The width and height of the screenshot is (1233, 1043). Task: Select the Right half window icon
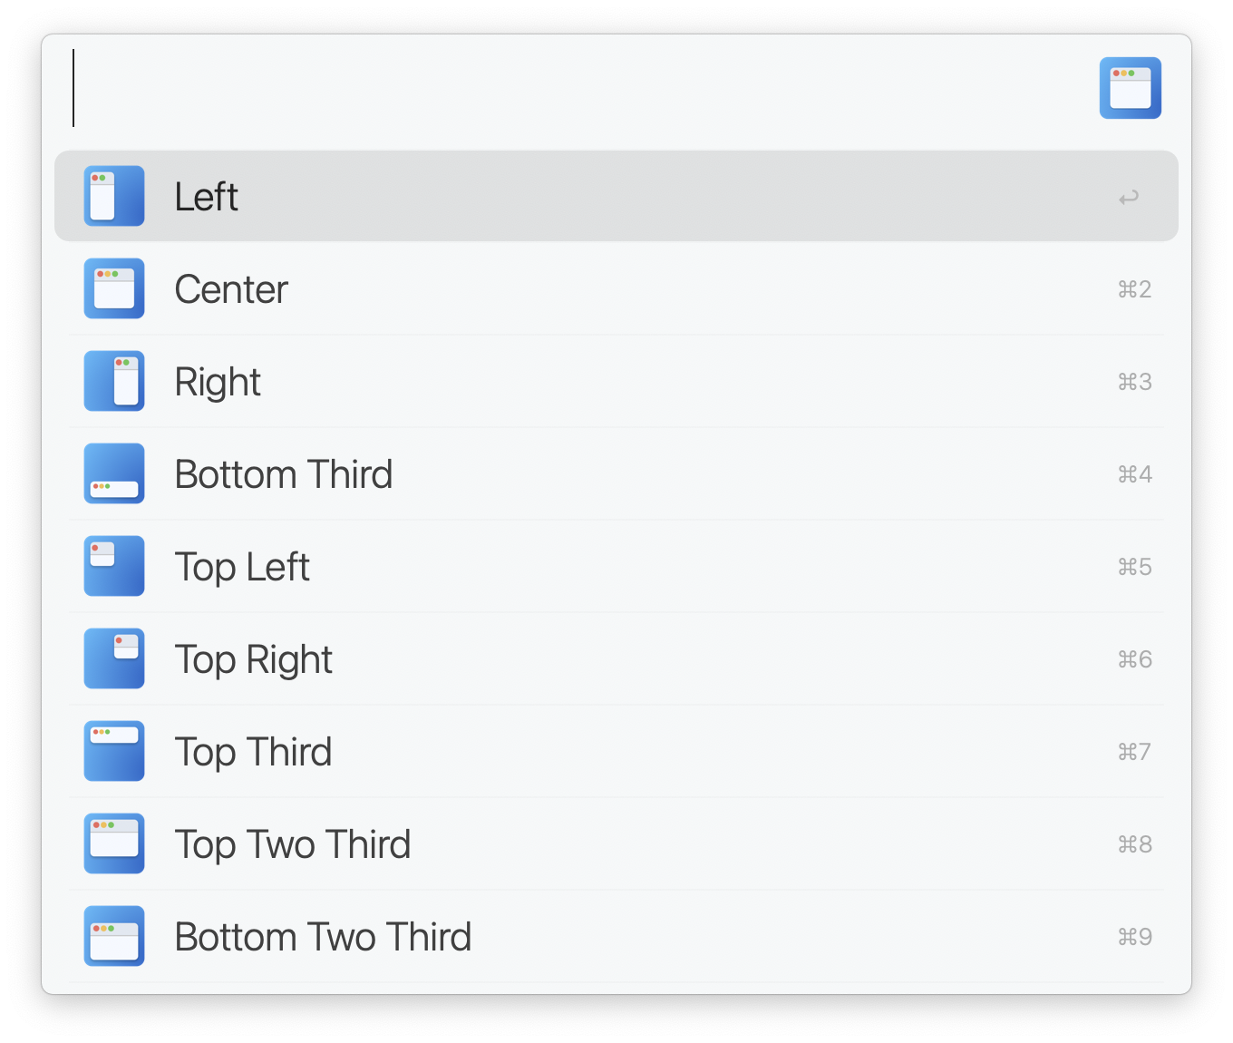point(114,381)
